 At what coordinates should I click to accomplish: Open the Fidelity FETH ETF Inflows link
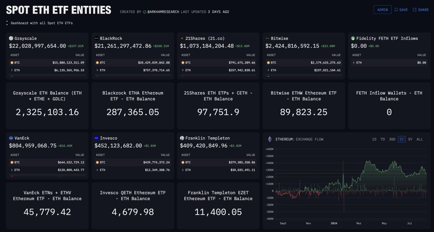[x=387, y=38]
